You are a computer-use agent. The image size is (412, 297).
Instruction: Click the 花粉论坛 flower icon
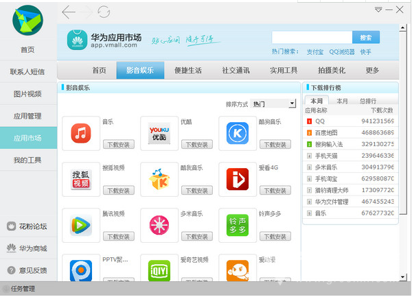pyautogui.click(x=11, y=226)
